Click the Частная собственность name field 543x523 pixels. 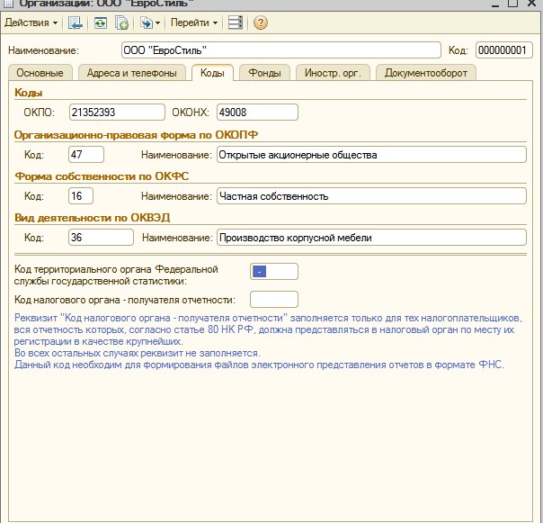(x=371, y=196)
